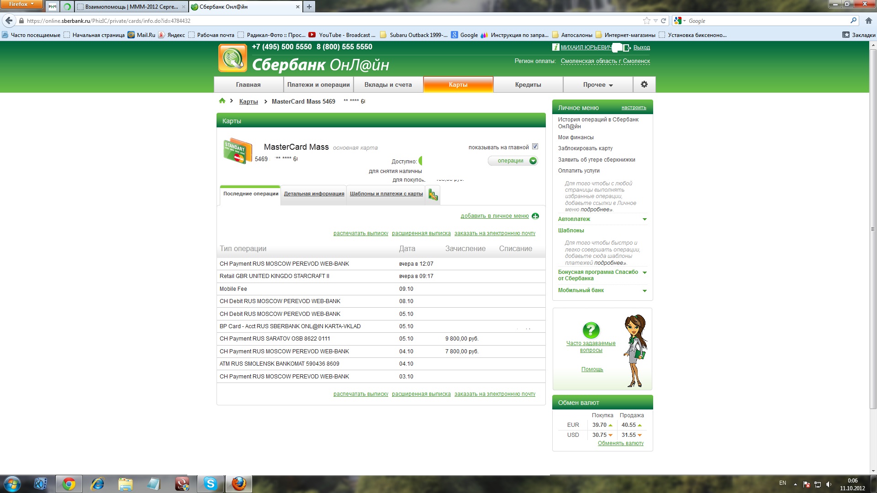Launch Skype from the taskbar
This screenshot has width=877, height=493.
(x=211, y=484)
